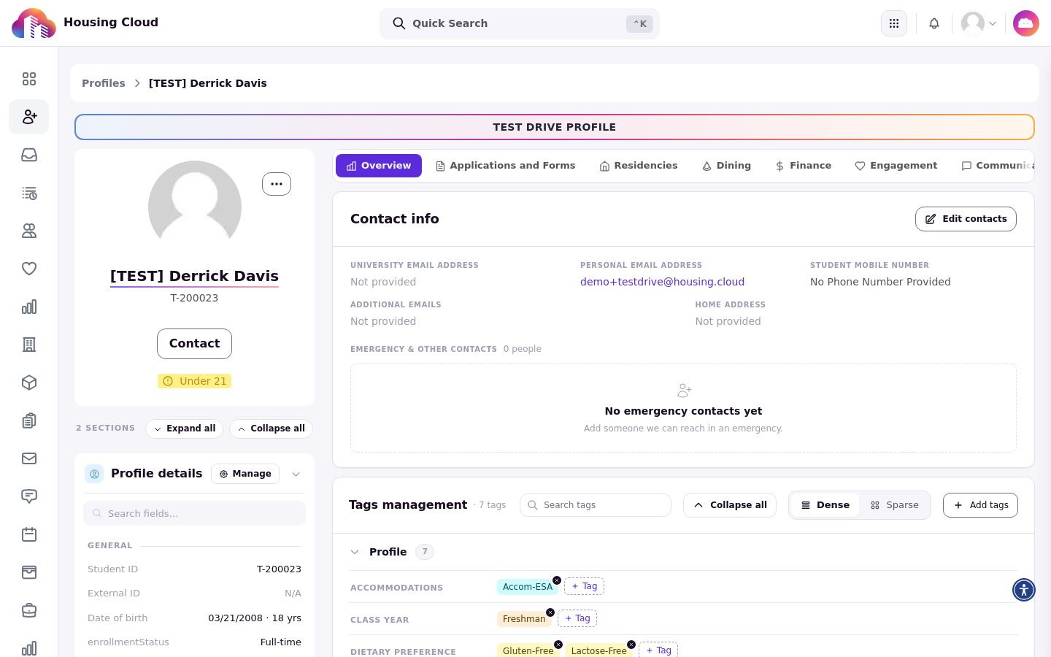Collapse the Profile details section chevron
Viewport: 1051px width, 657px height.
[x=296, y=474]
